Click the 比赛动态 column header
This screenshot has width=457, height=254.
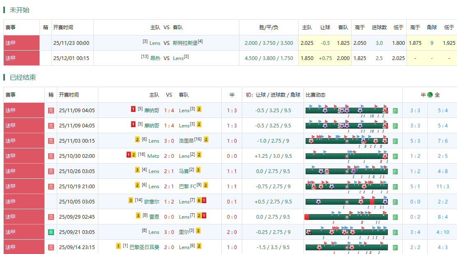click(x=315, y=95)
